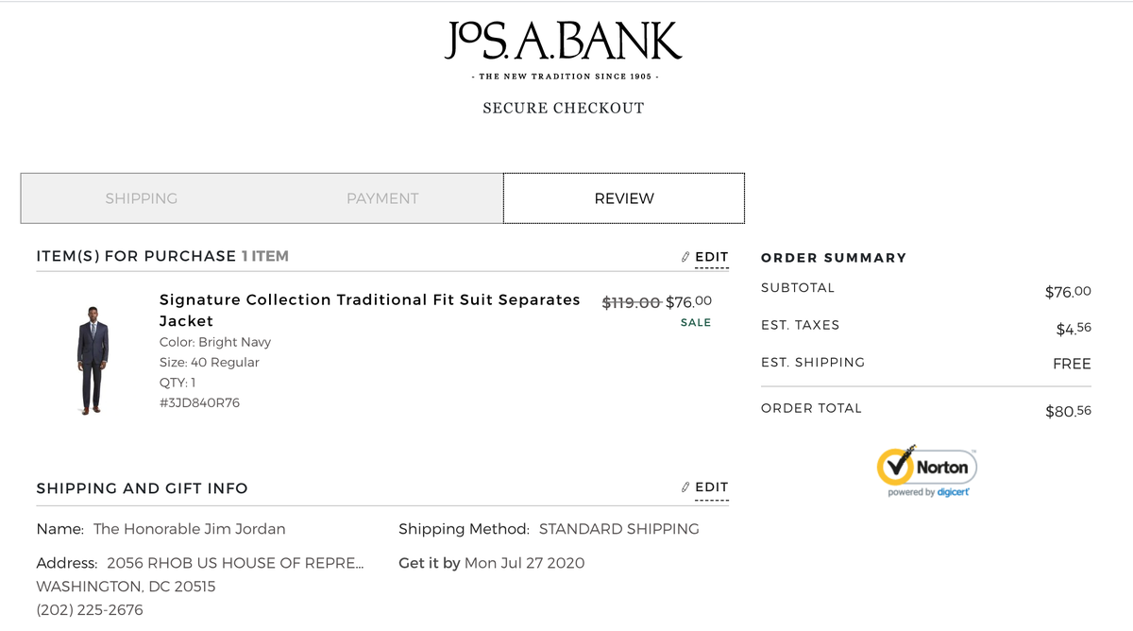The image size is (1133, 631).
Task: Click delivery date 'Mon Jul 27 2020'
Action: [525, 563]
